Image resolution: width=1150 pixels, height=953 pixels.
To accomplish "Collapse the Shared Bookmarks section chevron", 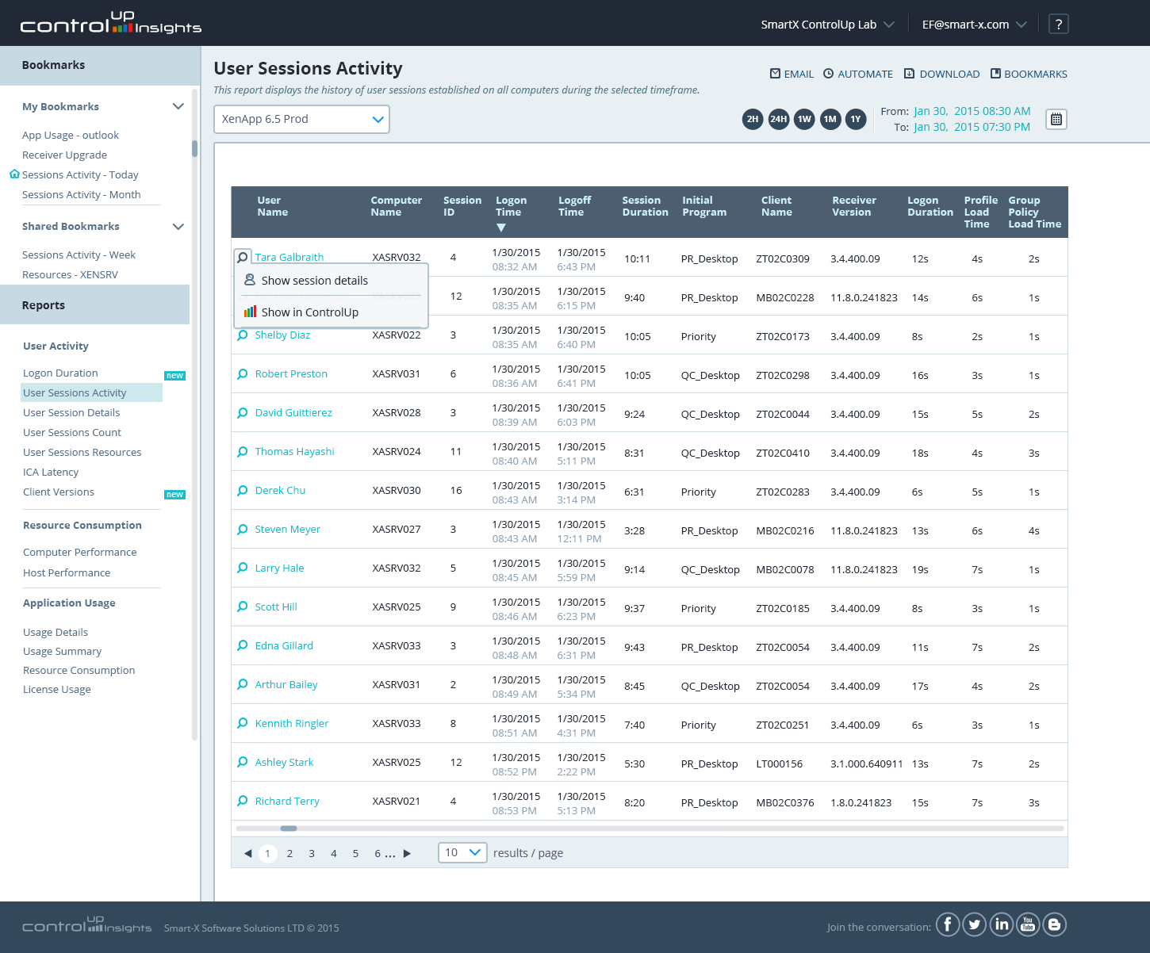I will pos(178,227).
